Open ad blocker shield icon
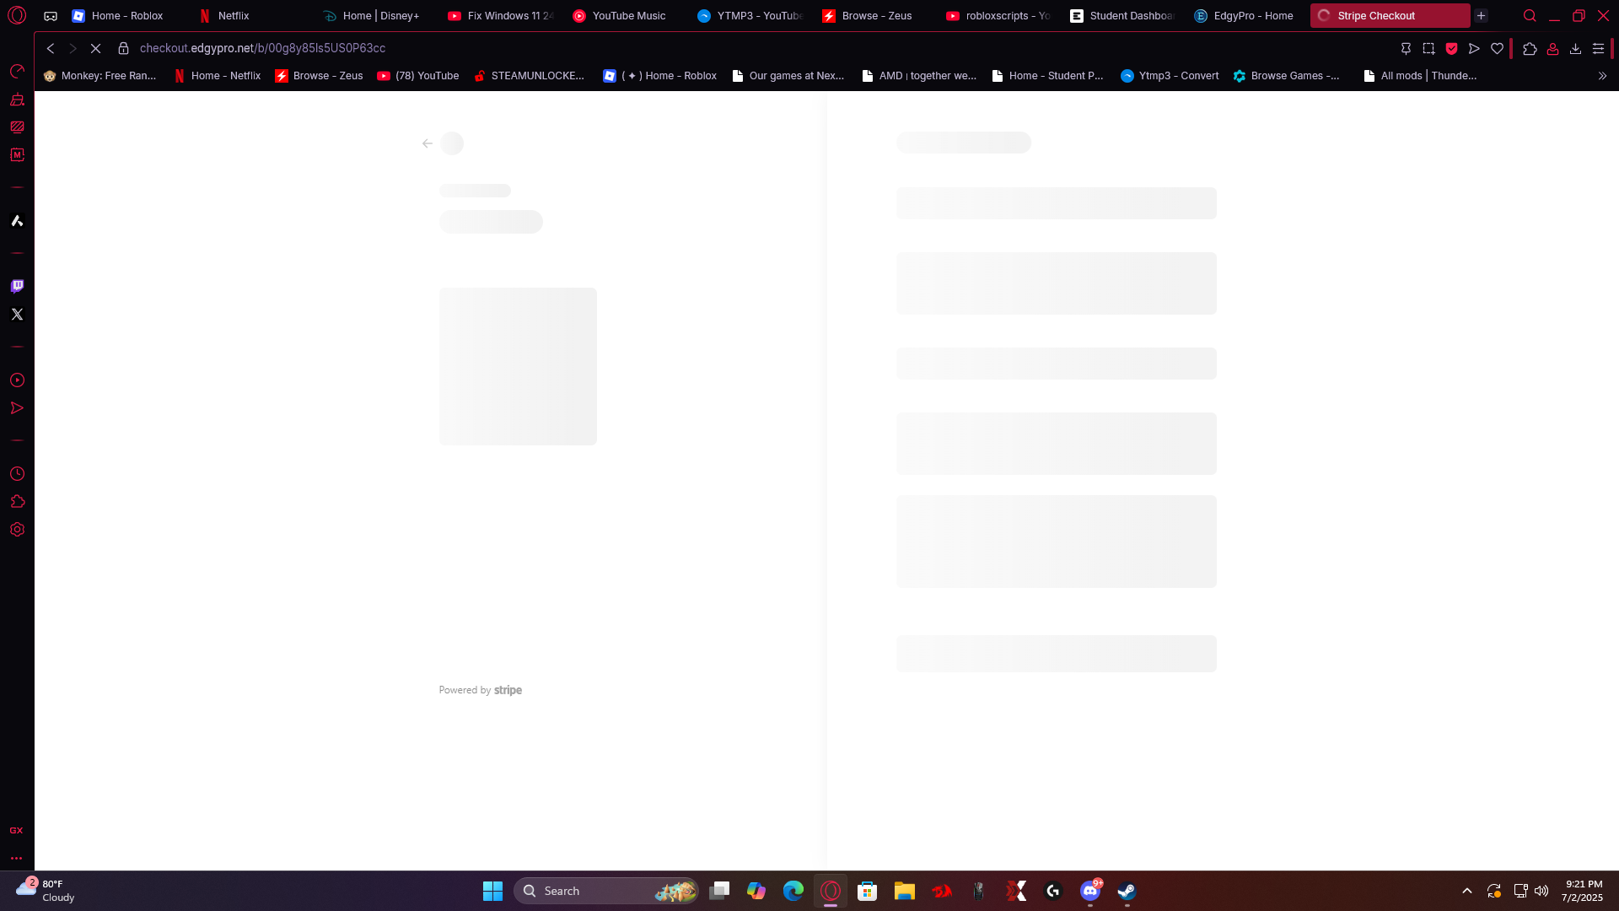The width and height of the screenshot is (1619, 911). pyautogui.click(x=1451, y=49)
